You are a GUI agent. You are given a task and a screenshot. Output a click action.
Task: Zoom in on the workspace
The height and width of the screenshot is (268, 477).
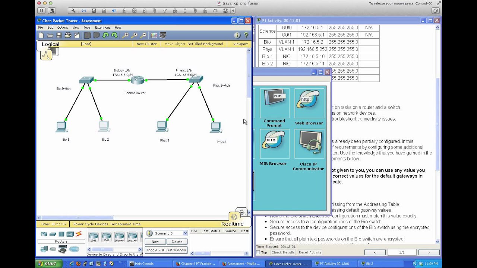pyautogui.click(x=125, y=35)
